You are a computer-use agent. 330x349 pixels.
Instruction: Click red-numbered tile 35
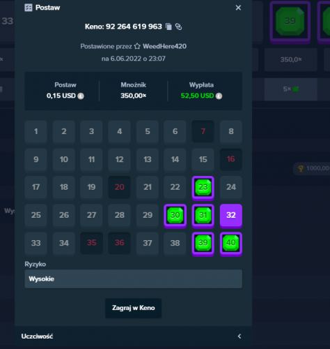click(92, 243)
